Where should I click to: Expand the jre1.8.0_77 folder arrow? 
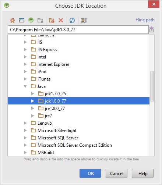point(33,108)
